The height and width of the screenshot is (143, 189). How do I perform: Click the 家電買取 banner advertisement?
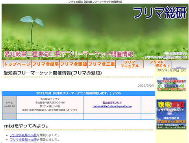click(171, 114)
